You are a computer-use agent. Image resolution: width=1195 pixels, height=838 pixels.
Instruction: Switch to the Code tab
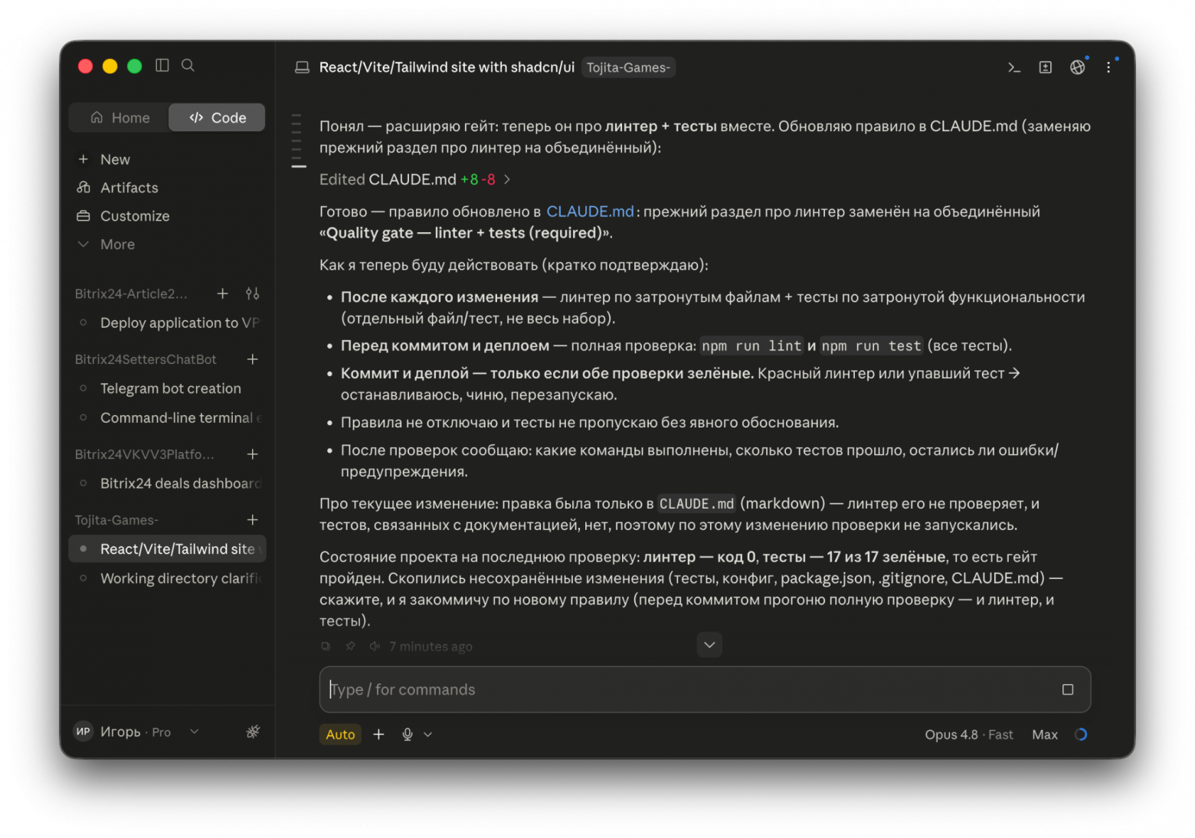coord(218,117)
